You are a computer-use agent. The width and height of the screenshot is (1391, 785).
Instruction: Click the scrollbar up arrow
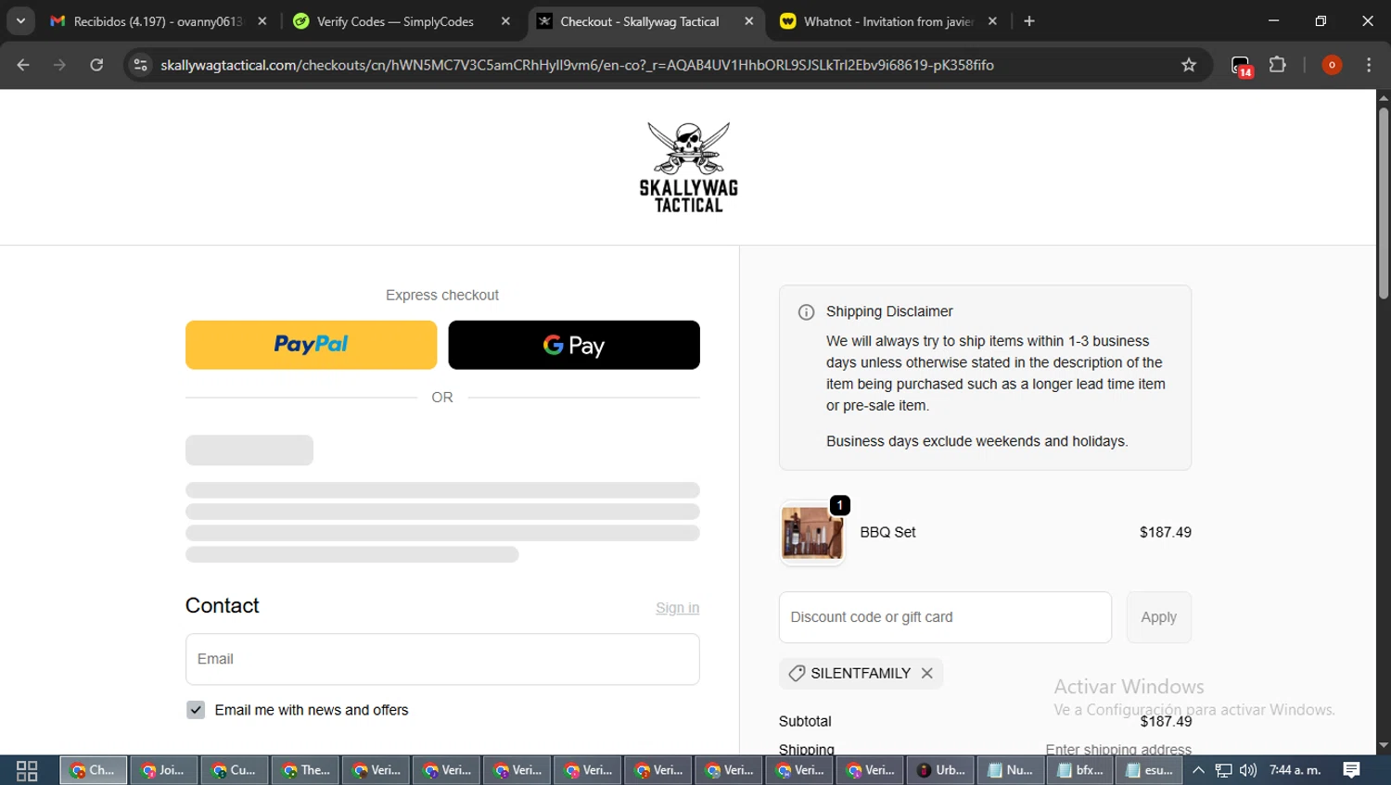tap(1384, 97)
